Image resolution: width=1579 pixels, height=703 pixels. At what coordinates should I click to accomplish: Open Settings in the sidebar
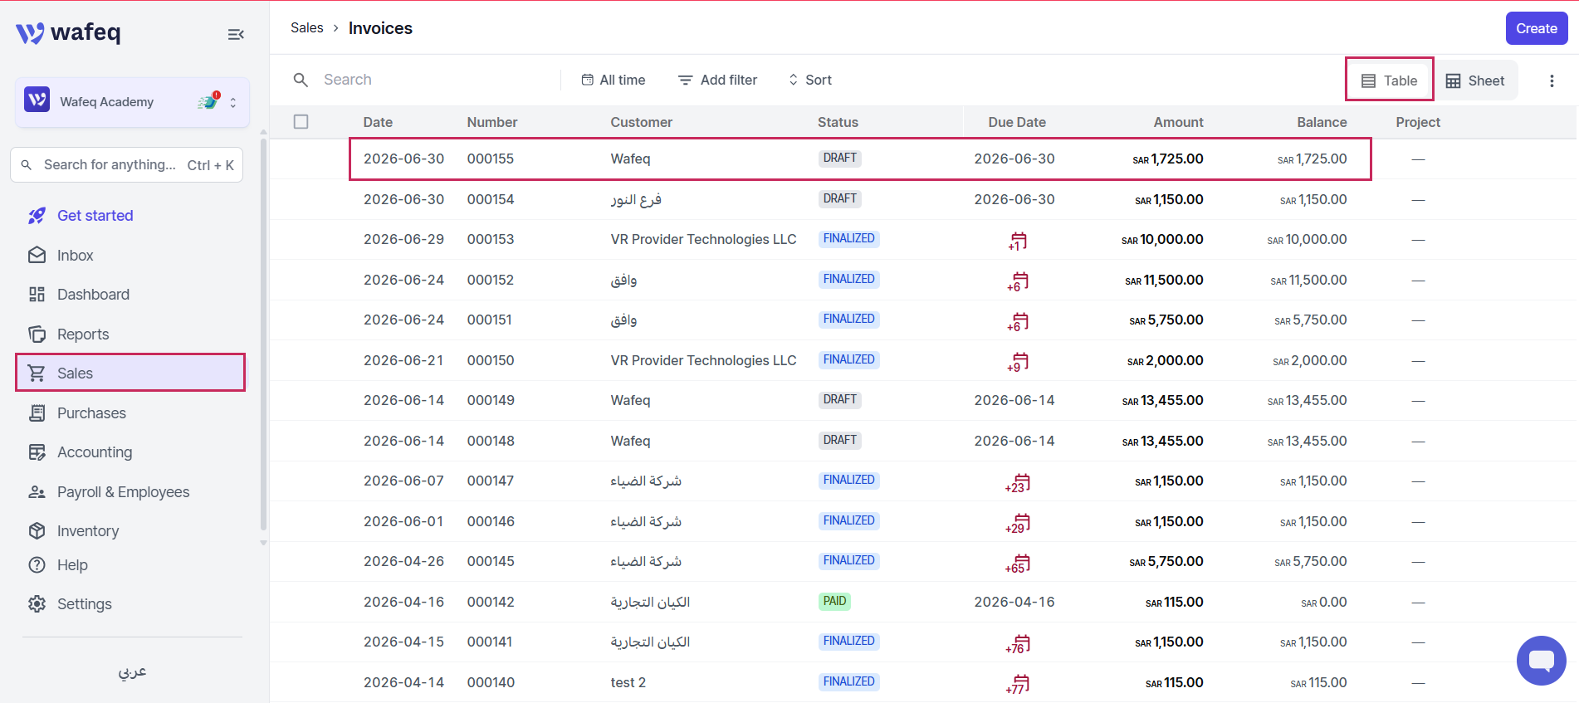pos(84,604)
